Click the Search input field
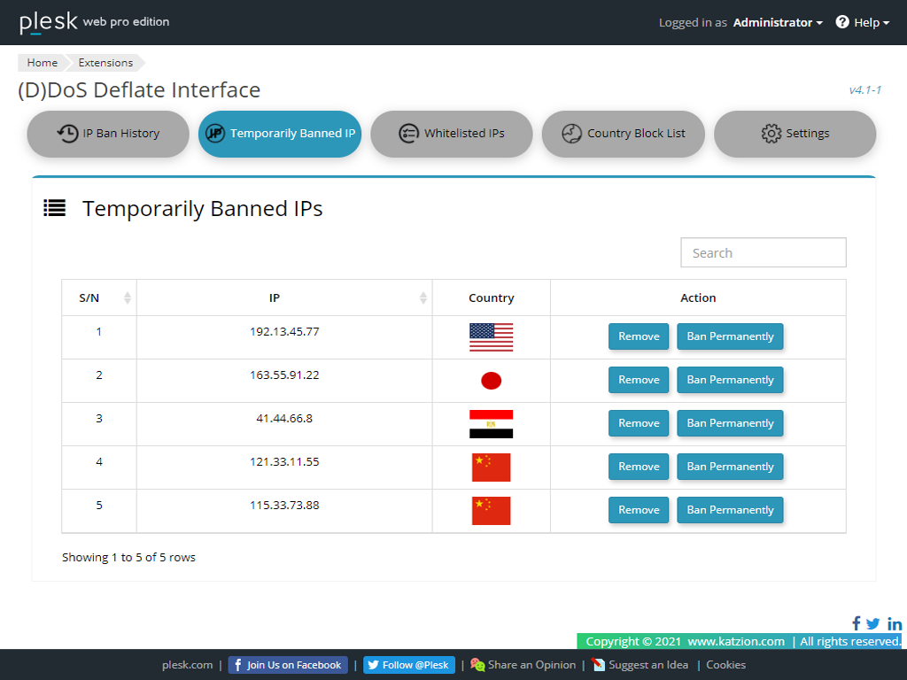 click(763, 252)
